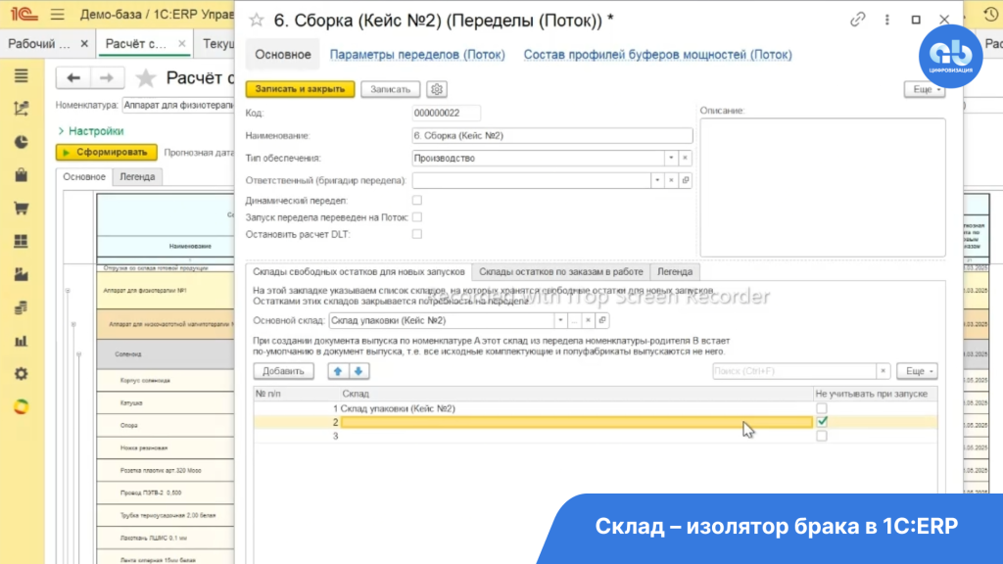The image size is (1003, 564).
Task: Open the Ответственный record in new form
Action: coord(685,180)
